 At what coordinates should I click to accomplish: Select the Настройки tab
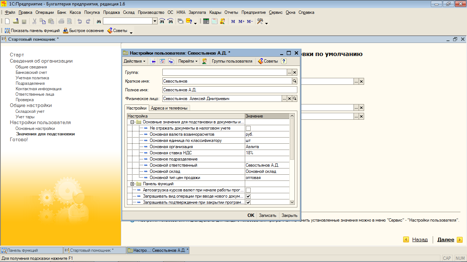point(136,108)
